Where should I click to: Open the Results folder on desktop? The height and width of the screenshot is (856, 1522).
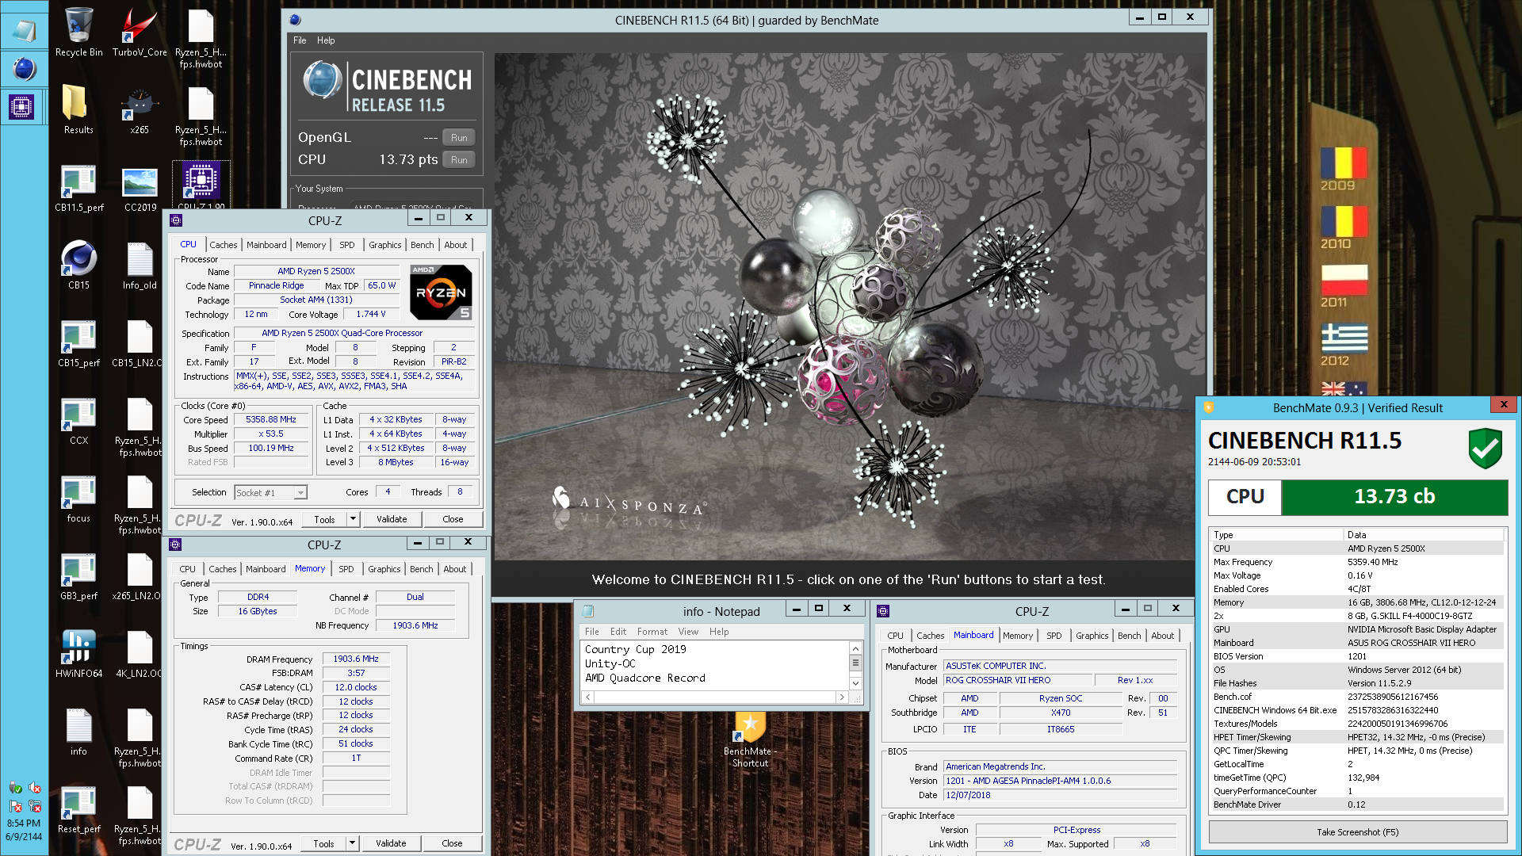point(78,109)
